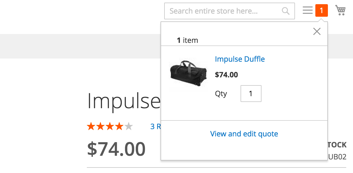Open the Impulse Duffle link in popup

coord(240,59)
